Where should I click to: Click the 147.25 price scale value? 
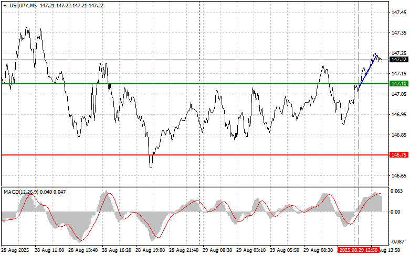click(x=399, y=53)
